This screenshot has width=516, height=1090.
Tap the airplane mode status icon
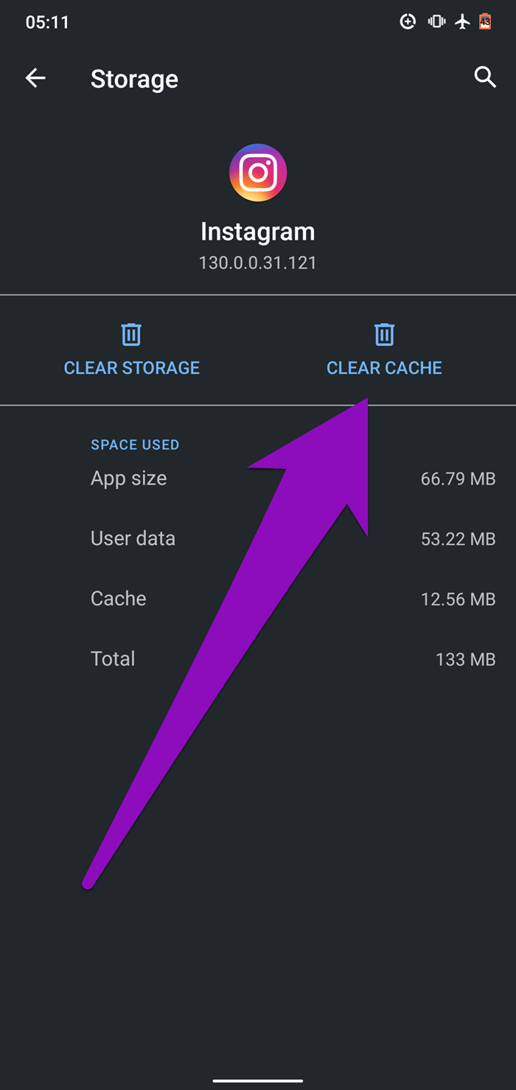pyautogui.click(x=462, y=21)
